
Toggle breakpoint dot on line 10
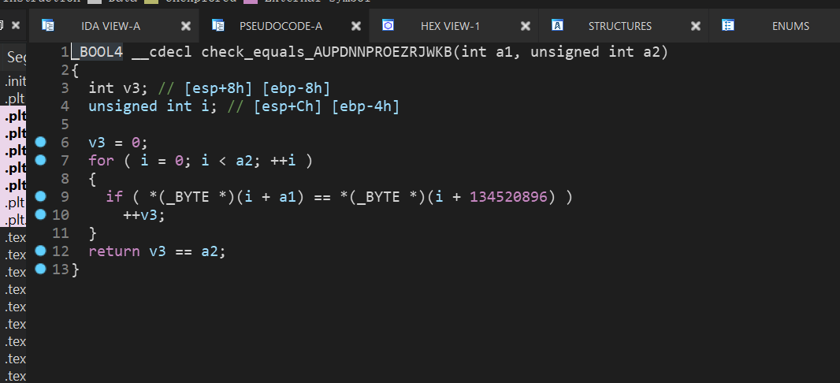click(x=41, y=214)
